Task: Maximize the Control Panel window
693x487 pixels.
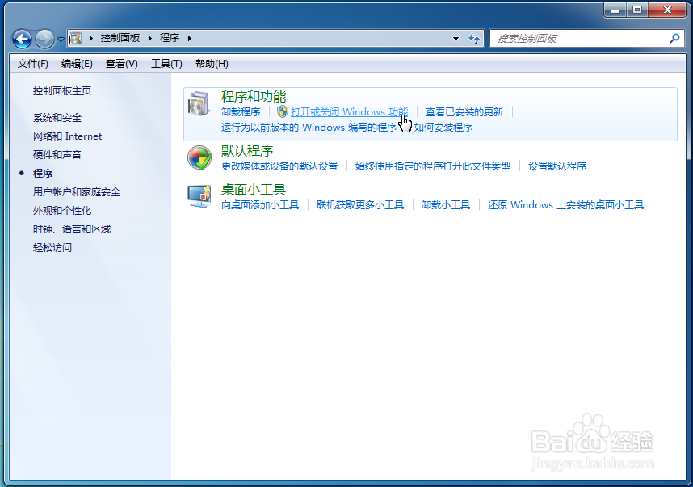Action: 637,10
